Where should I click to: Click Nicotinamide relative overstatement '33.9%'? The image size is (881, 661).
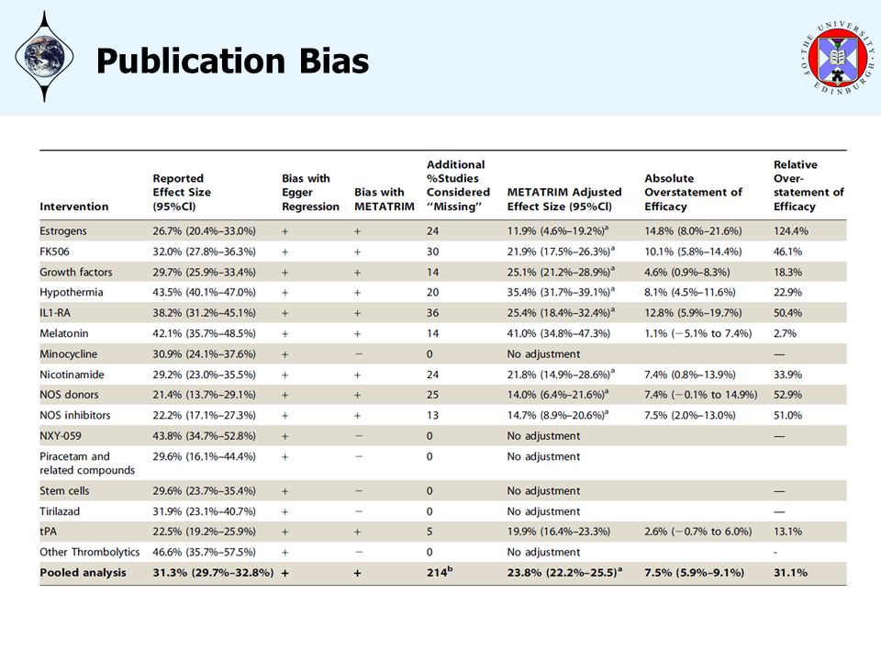pos(787,375)
